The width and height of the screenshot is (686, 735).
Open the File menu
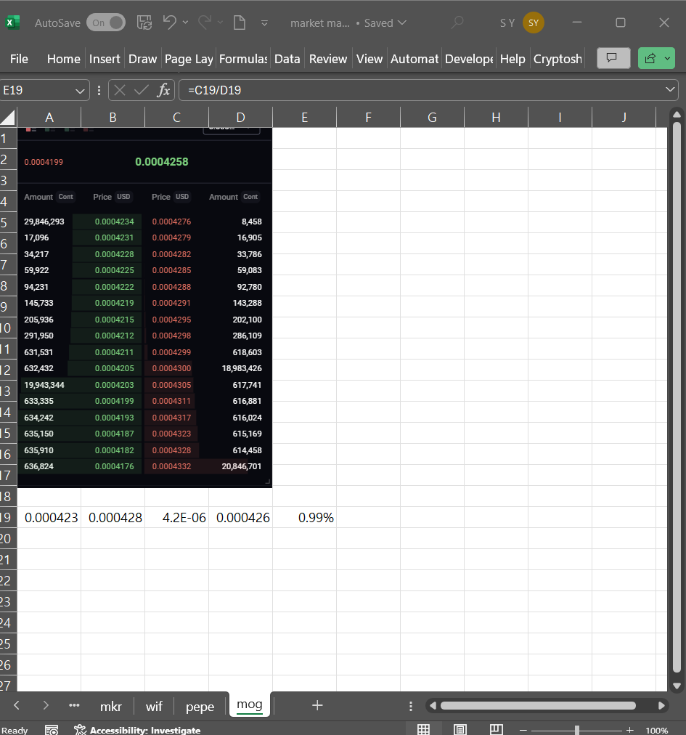[x=19, y=59]
